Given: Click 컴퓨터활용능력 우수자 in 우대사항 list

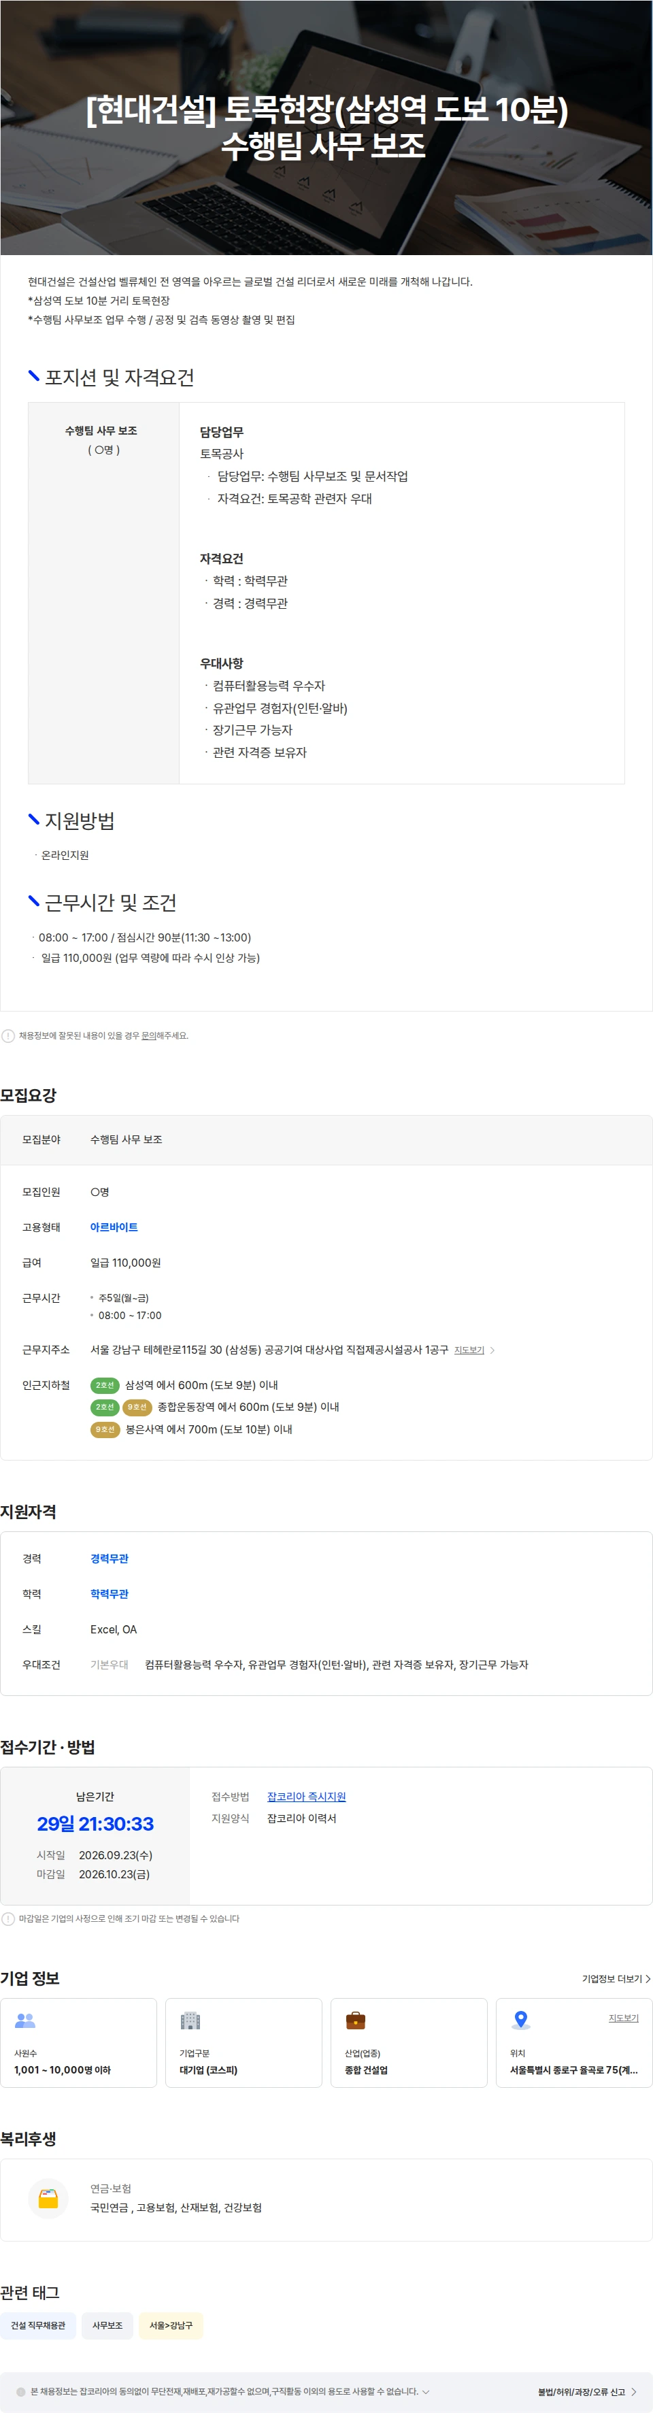Looking at the screenshot, I should coord(269,686).
